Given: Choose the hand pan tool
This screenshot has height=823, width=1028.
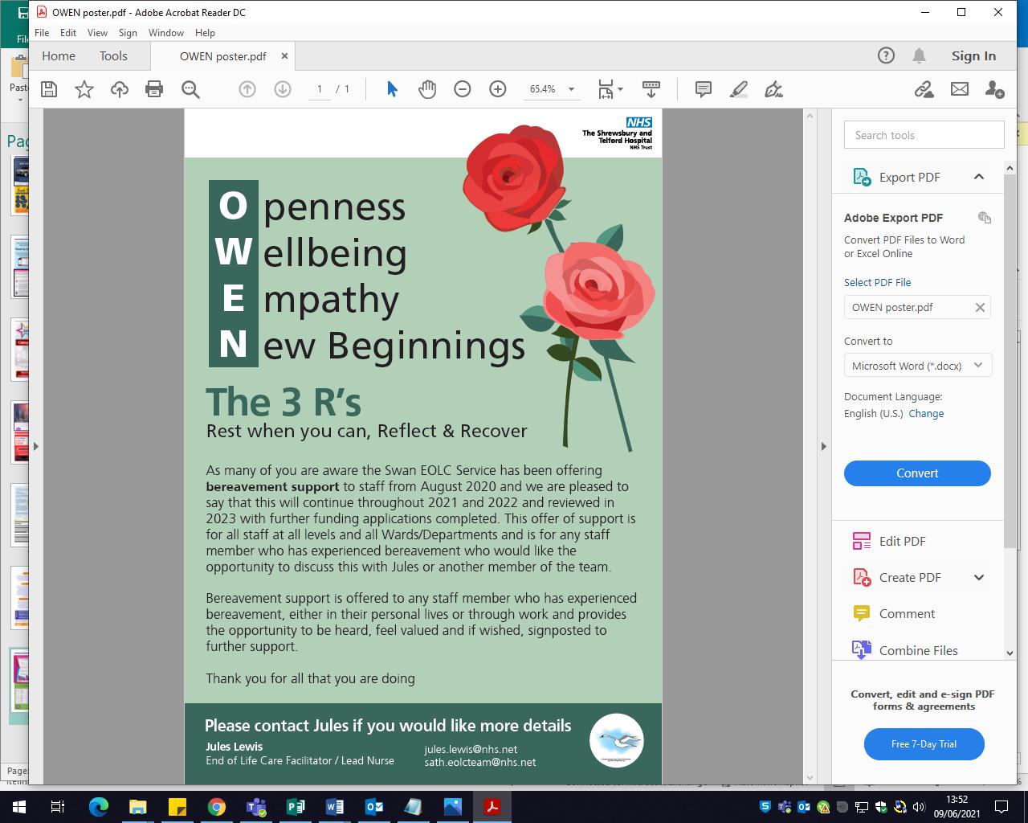Looking at the screenshot, I should pyautogui.click(x=427, y=89).
